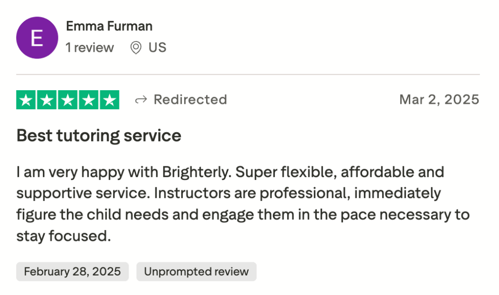The width and height of the screenshot is (499, 295).
Task: Click the fourth green rating star
Action: point(89,100)
